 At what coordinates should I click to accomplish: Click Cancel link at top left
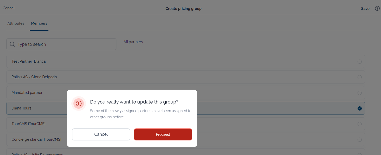tap(9, 8)
